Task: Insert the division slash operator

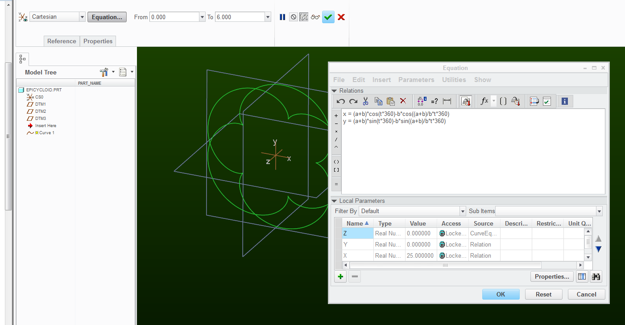Action: 336,139
